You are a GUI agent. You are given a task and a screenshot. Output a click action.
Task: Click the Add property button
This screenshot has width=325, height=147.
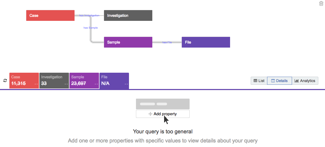pyautogui.click(x=163, y=114)
